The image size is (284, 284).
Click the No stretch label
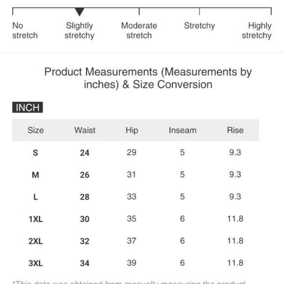click(x=25, y=30)
